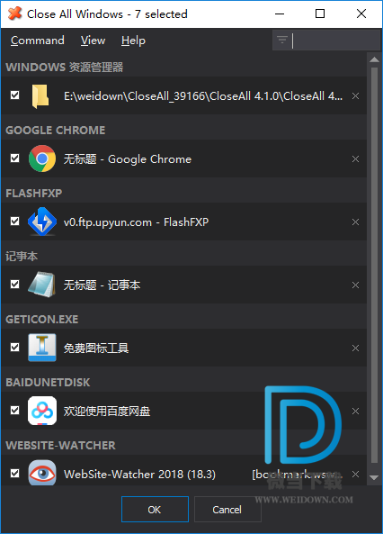Select the WEBSITE-WATCHER group header
The height and width of the screenshot is (534, 383).
pos(60,445)
